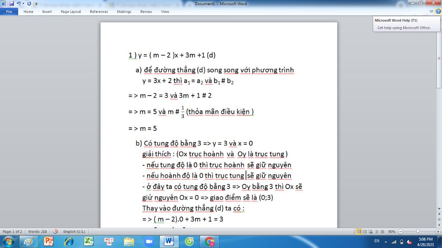The height and width of the screenshot is (248, 442).
Task: Open Customize Quick Access Toolbar dropdown
Action: click(x=36, y=4)
